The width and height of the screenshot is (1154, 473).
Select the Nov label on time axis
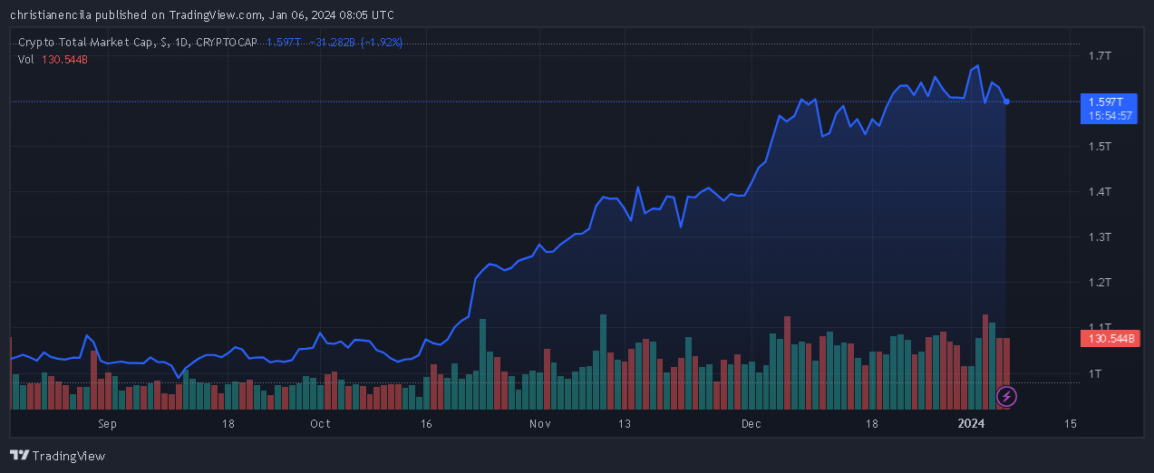tap(540, 424)
